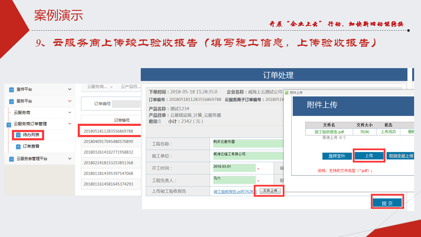Click the 取消全部上传 button

click(x=400, y=156)
